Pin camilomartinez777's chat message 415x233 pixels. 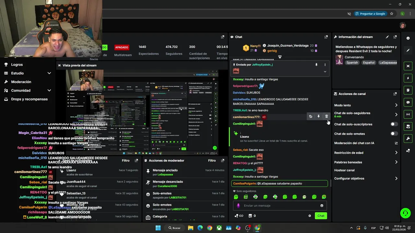click(x=318, y=116)
